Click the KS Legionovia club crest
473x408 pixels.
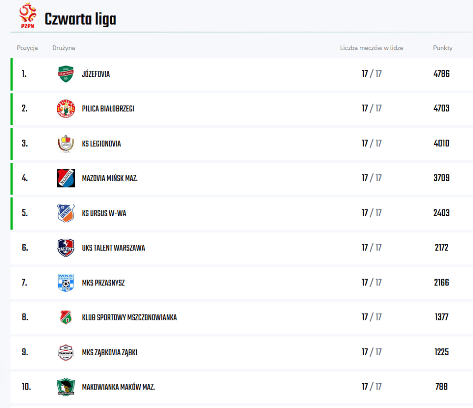(x=66, y=143)
